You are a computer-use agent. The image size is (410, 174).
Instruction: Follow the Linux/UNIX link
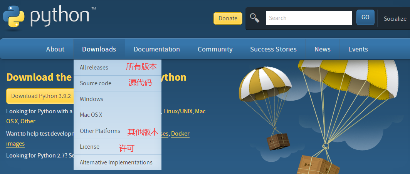(x=178, y=111)
